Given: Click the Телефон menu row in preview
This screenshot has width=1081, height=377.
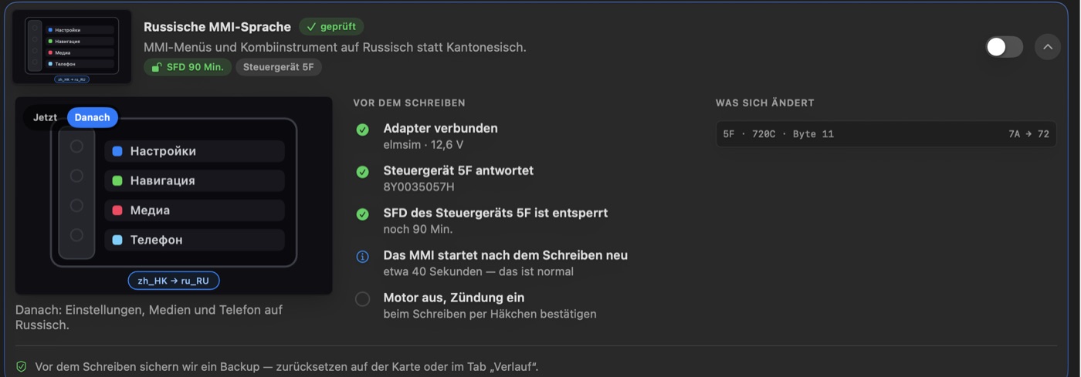Looking at the screenshot, I should (195, 241).
